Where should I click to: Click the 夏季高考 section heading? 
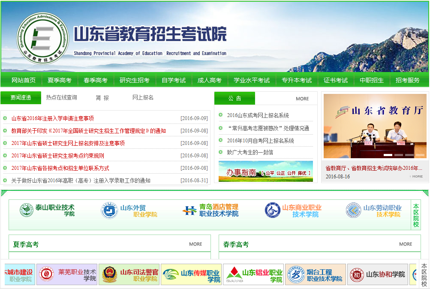click(x=26, y=244)
